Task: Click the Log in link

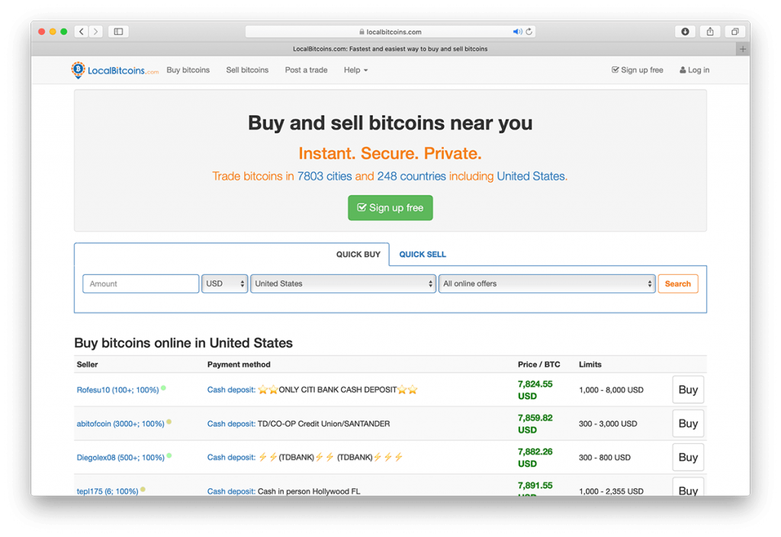Action: [695, 70]
